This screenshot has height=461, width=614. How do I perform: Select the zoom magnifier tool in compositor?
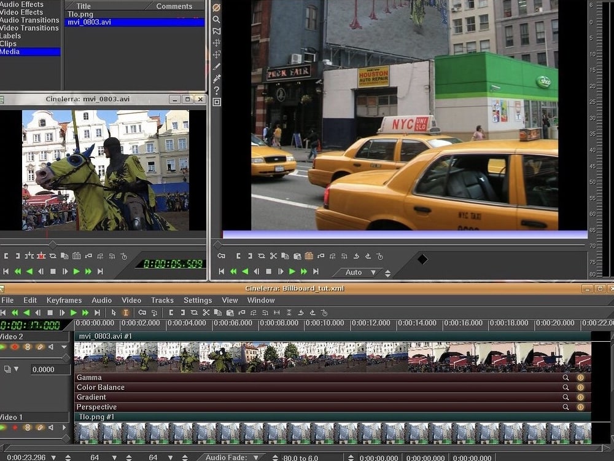(216, 19)
